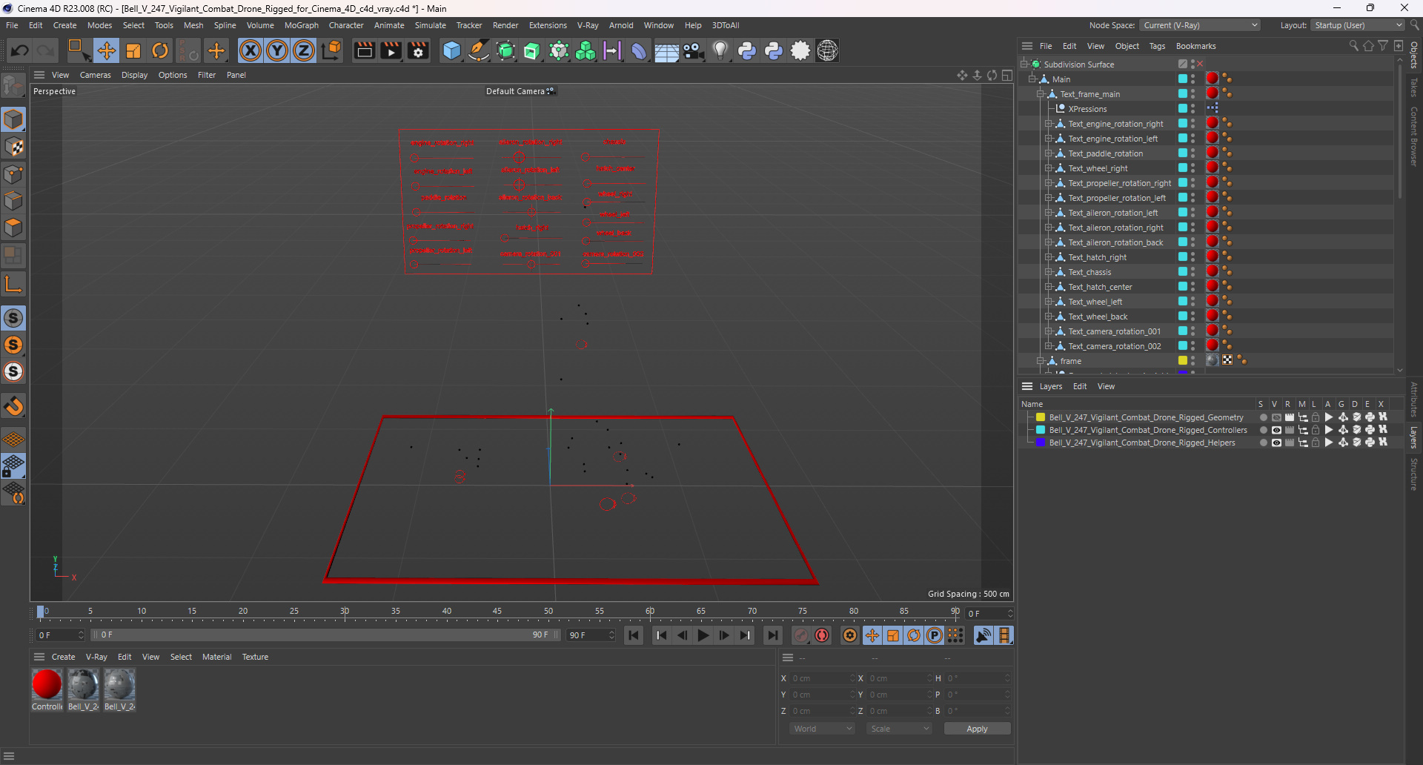
Task: Click the Light bulb icon
Action: pos(720,50)
